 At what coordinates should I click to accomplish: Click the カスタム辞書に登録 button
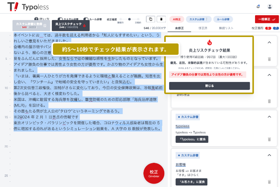coord(31,25)
